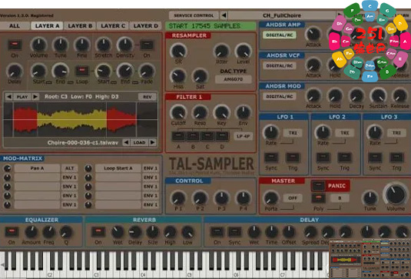Viewport: 411px width, 279px height.
Task: Select the ALL layers tab
Action: 15,26
